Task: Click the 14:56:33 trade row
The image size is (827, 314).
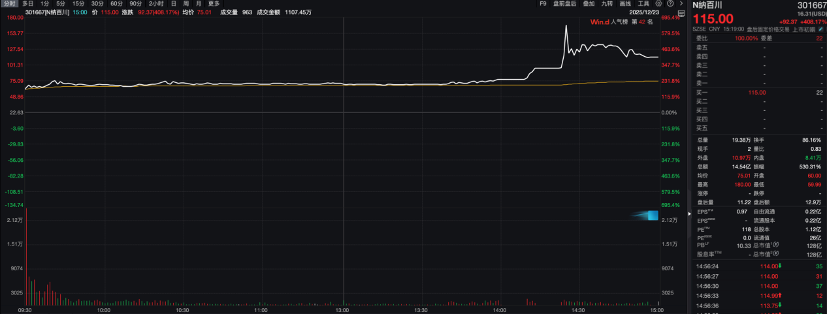Action: (758, 294)
